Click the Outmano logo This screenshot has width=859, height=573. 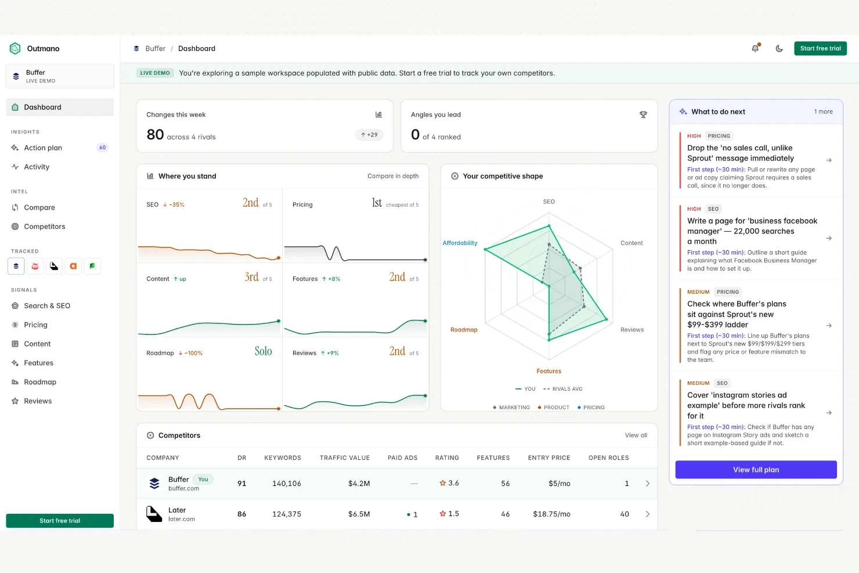(x=16, y=49)
